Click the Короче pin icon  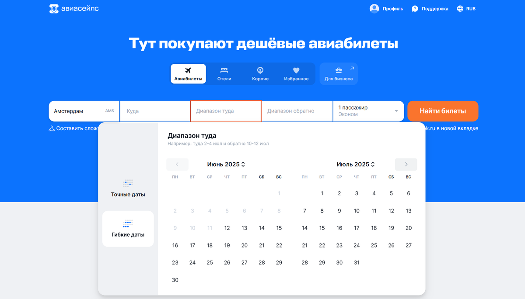(260, 70)
